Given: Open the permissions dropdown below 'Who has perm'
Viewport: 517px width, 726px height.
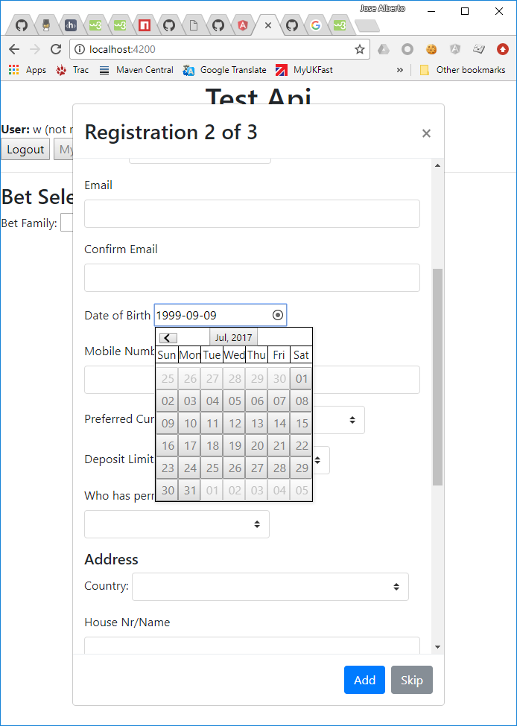Looking at the screenshot, I should pos(177,524).
